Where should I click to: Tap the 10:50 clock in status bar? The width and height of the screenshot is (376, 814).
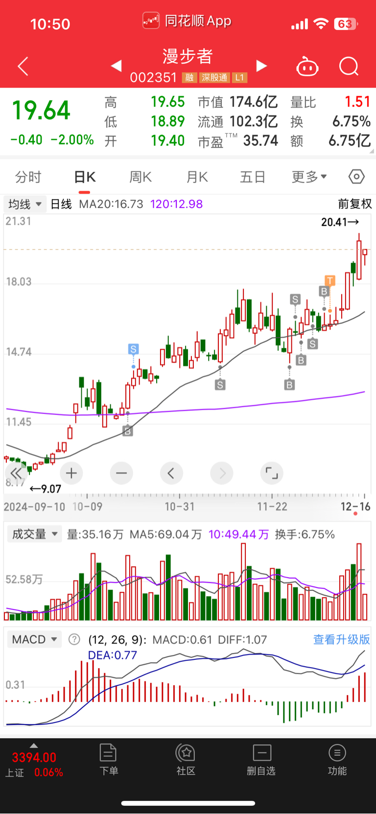coord(50,24)
